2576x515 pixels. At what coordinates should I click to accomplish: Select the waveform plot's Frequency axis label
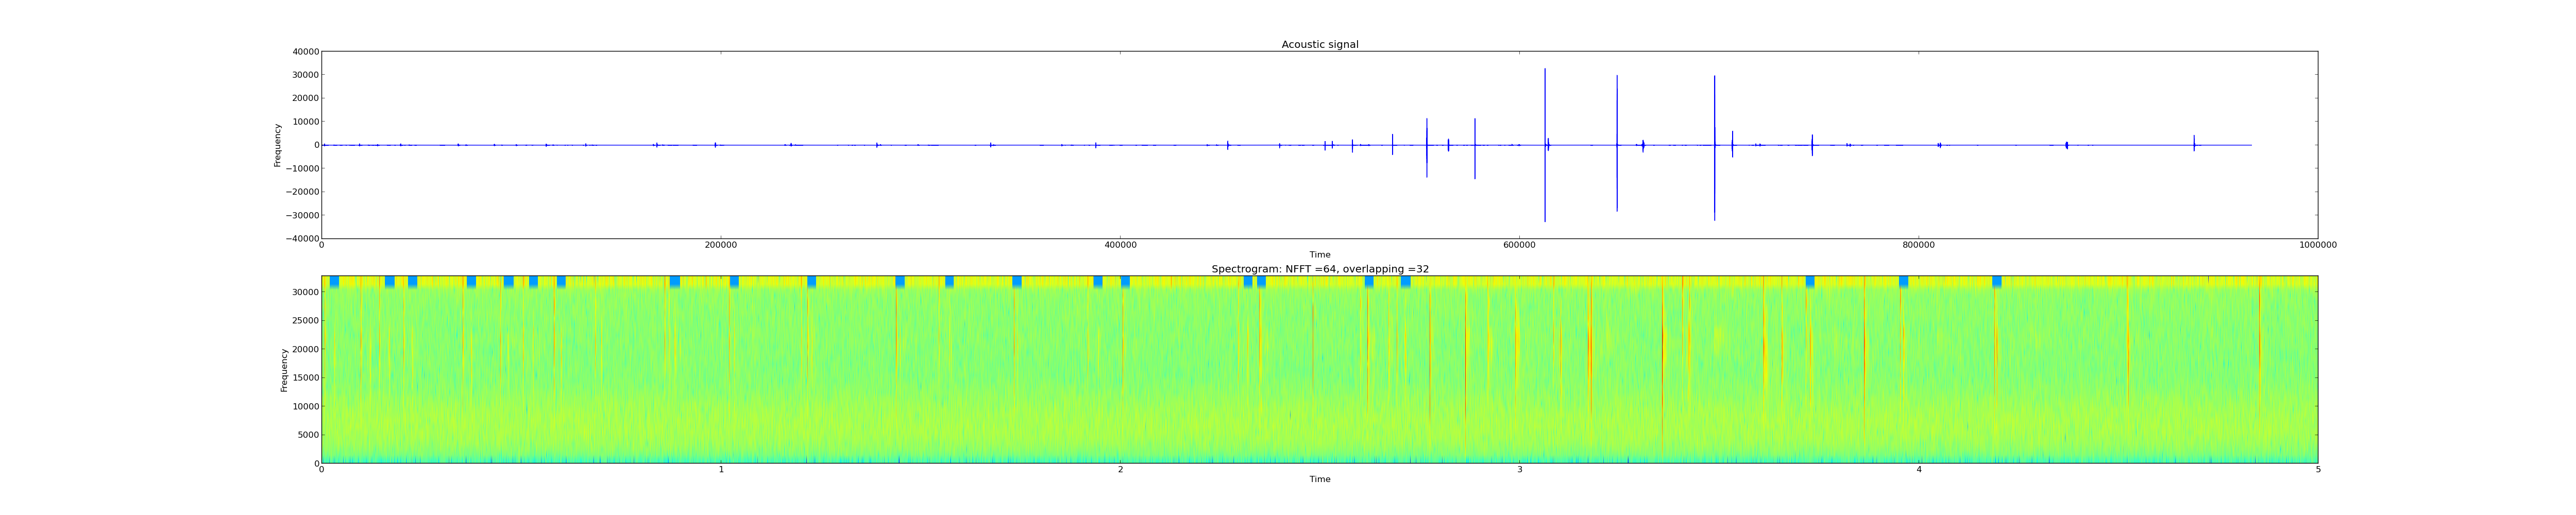[278, 145]
